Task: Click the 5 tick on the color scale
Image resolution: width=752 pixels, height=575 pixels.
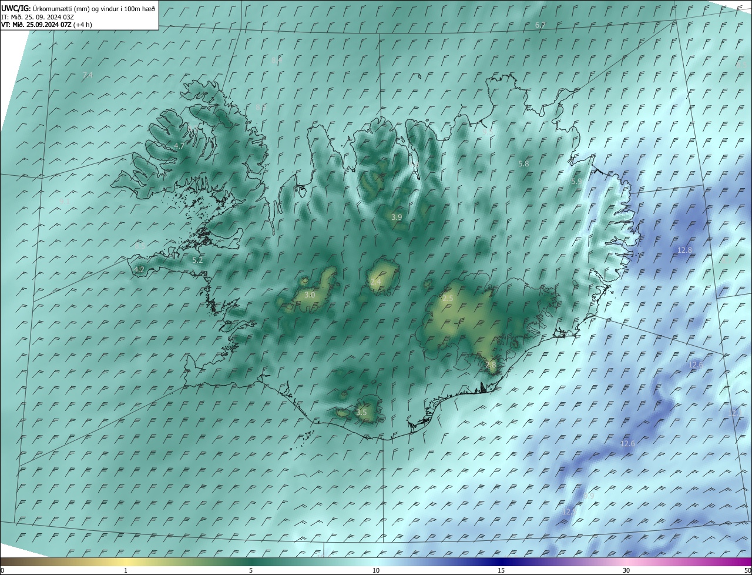Action: point(251,570)
